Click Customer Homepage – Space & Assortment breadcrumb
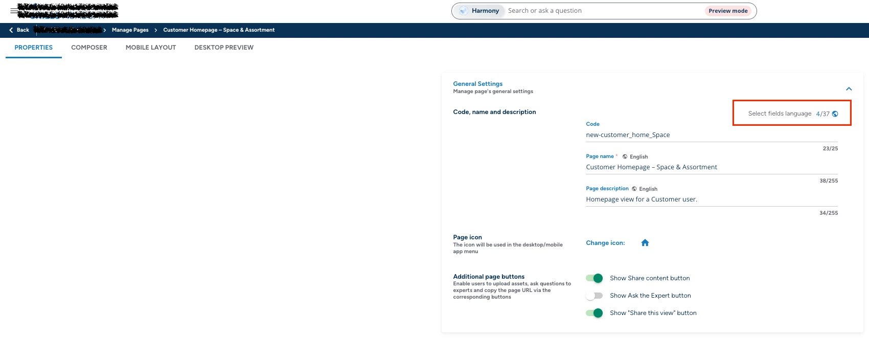869x359 pixels. coord(219,30)
